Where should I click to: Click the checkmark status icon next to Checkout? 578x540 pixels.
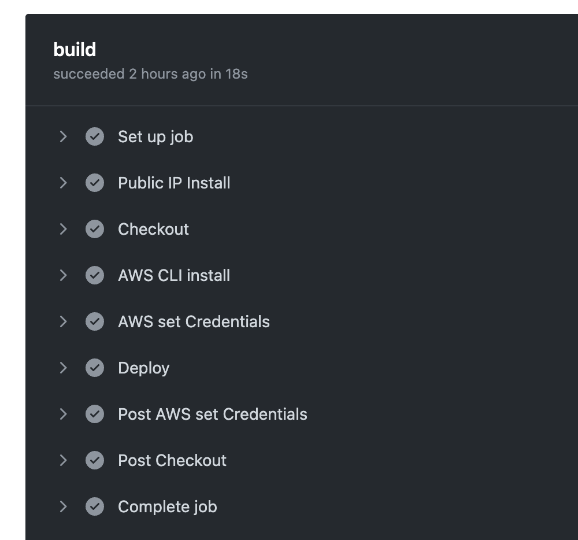tap(95, 230)
